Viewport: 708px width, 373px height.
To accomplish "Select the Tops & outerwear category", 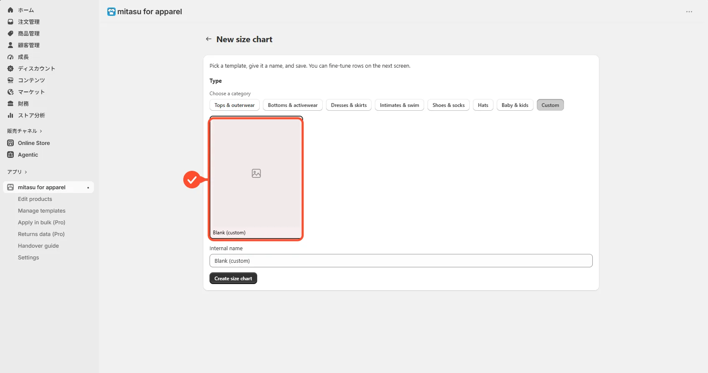I will pos(235,105).
